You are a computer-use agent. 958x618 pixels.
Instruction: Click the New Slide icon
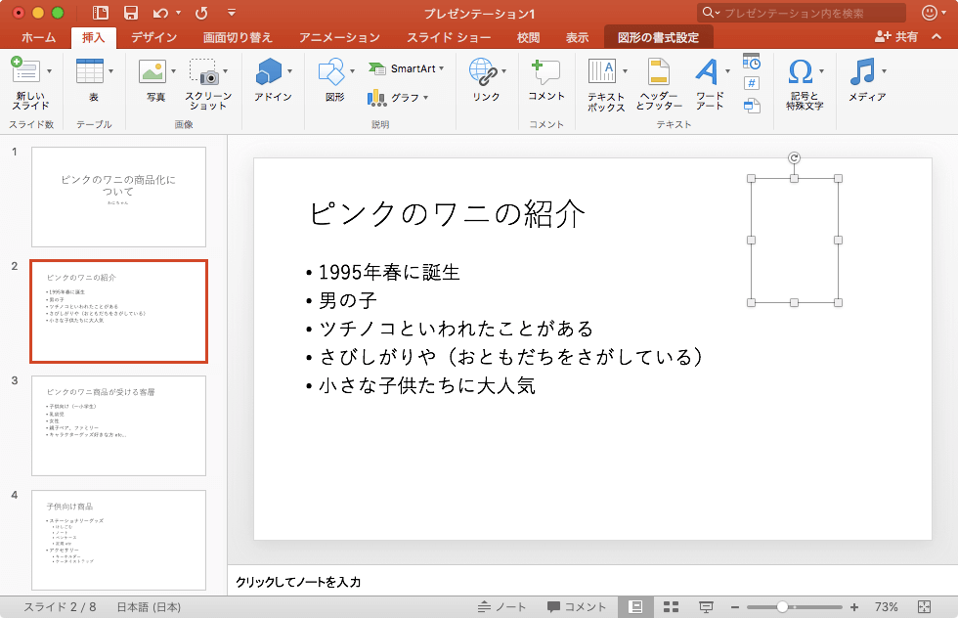25,69
